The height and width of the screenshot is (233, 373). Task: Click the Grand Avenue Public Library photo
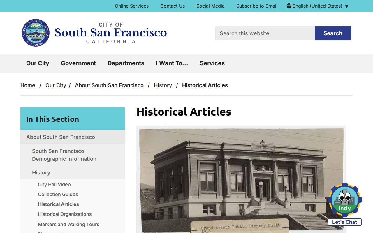[x=241, y=179]
